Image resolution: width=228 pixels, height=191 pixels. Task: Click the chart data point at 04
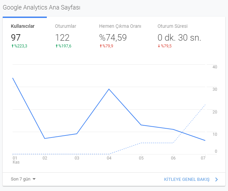click(109, 89)
